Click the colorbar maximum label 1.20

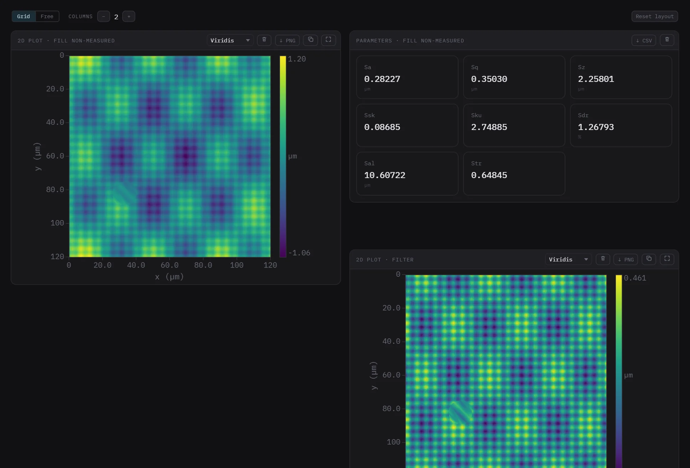click(297, 59)
